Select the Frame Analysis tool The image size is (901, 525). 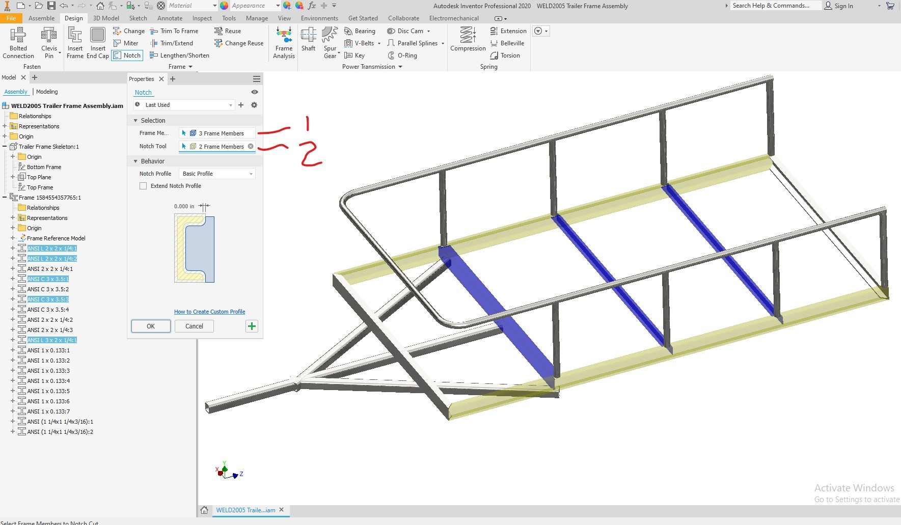tap(283, 43)
